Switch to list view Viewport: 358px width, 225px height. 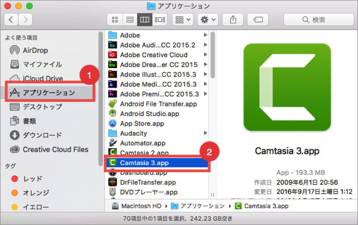click(130, 20)
